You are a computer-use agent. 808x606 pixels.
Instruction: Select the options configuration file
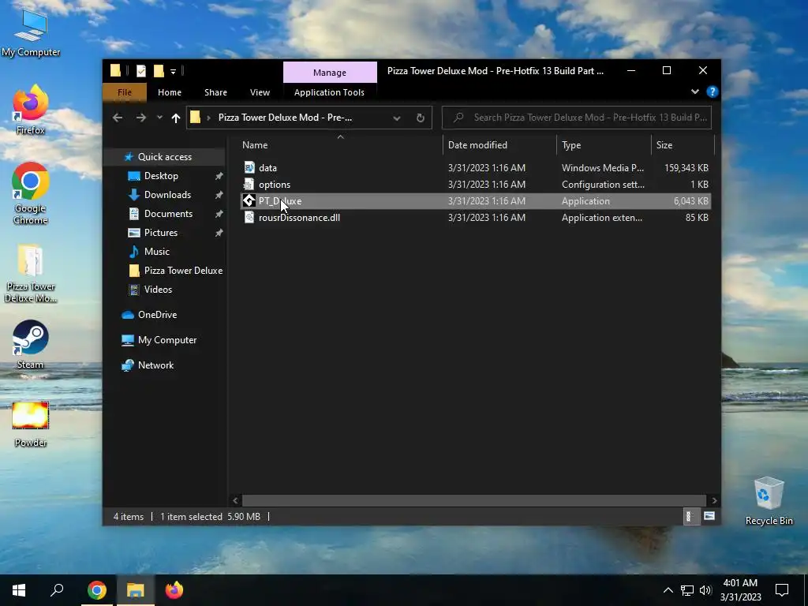(x=476, y=185)
